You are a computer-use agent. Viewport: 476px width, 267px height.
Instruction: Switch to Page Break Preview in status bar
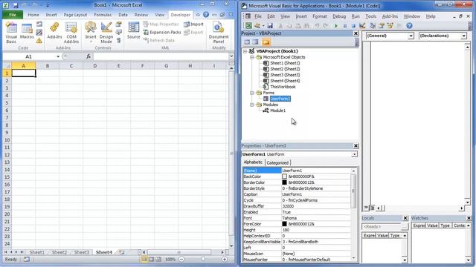click(x=158, y=259)
